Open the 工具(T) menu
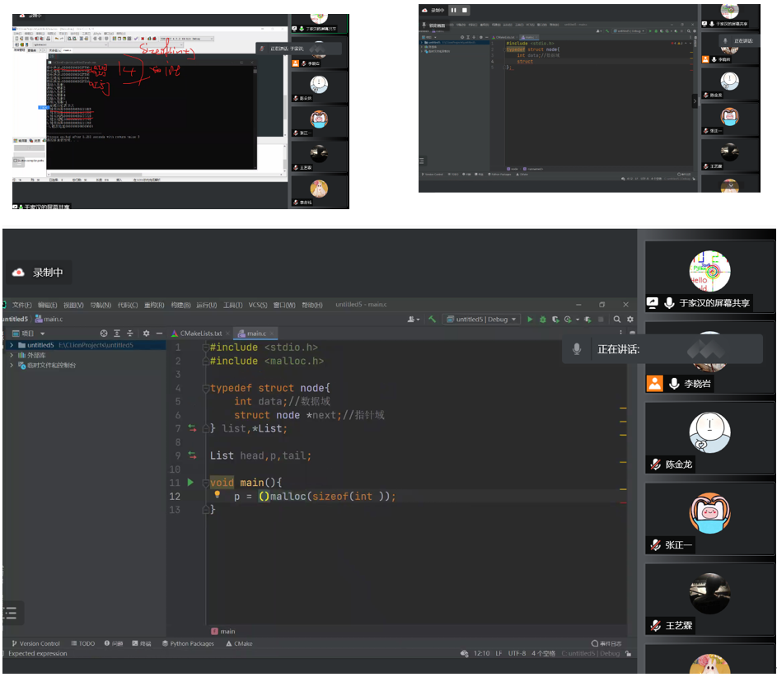Viewport: 777px width, 677px height. pos(233,305)
